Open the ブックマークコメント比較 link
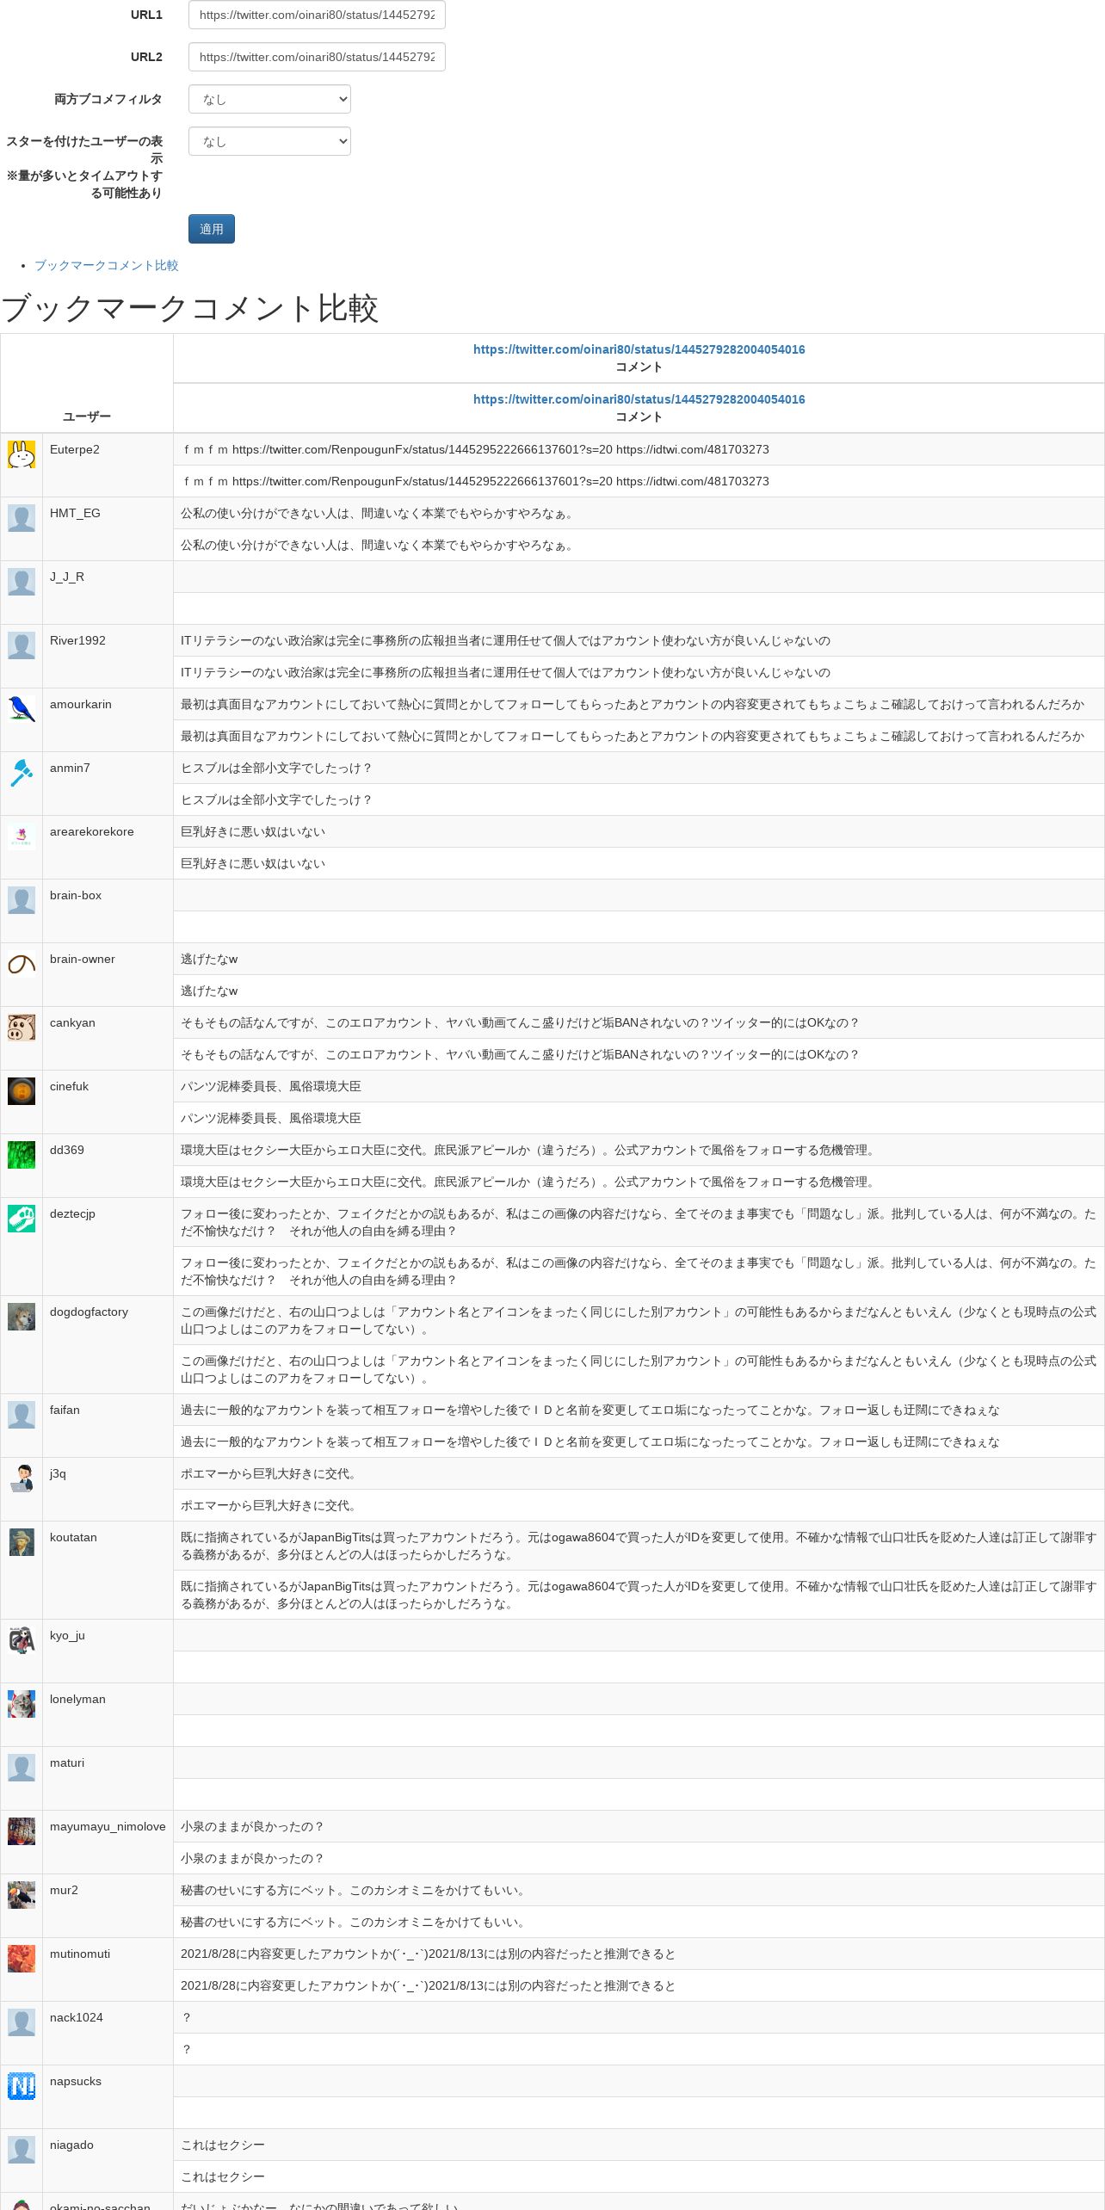Viewport: 1105px width, 2210px height. (x=106, y=265)
